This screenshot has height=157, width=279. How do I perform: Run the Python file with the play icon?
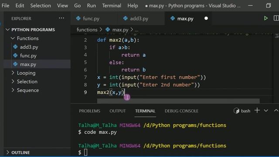[265, 18]
